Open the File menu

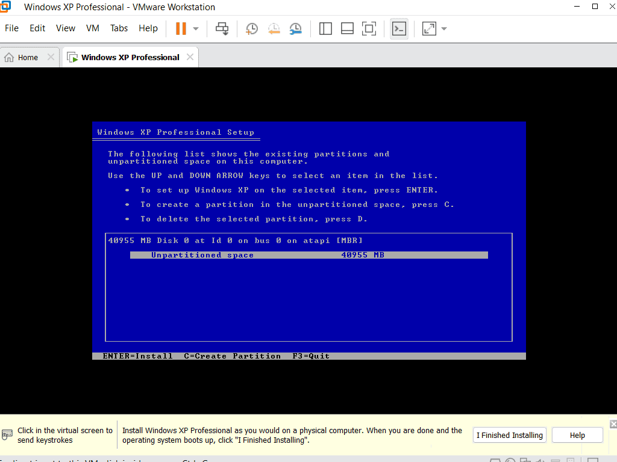[12, 28]
